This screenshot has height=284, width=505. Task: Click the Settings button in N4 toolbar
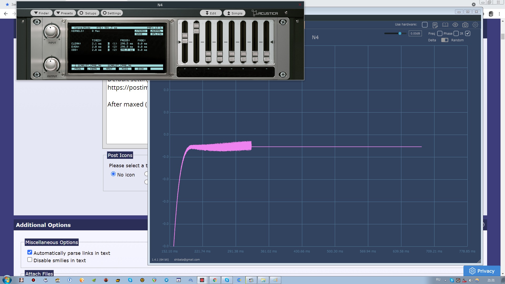112,13
